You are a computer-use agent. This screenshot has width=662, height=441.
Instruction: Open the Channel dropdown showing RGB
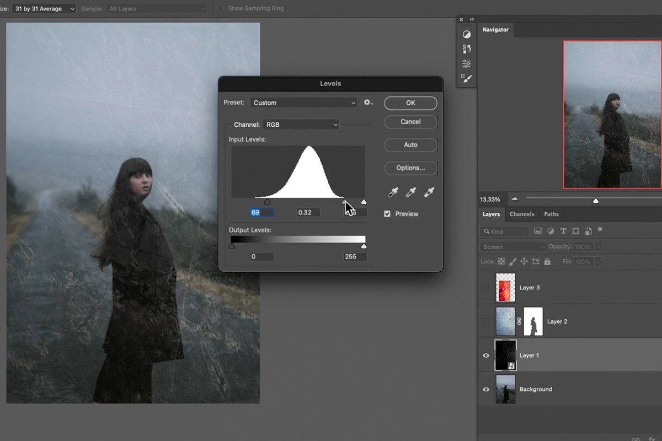pyautogui.click(x=301, y=125)
